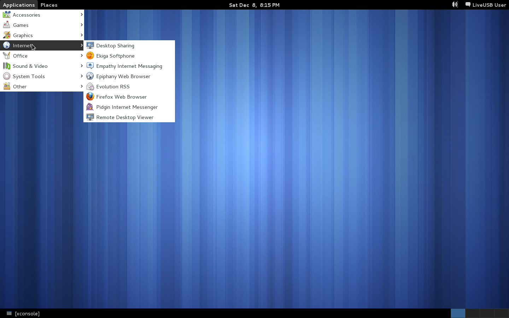Select the Other menu entry
Image resolution: width=509 pixels, height=318 pixels.
click(x=42, y=86)
